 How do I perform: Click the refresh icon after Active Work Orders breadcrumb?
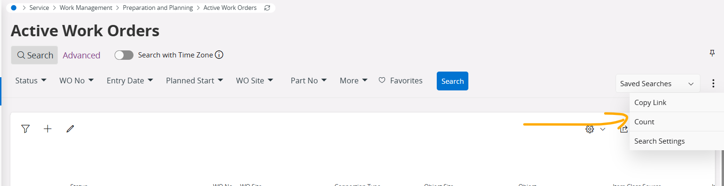(267, 8)
